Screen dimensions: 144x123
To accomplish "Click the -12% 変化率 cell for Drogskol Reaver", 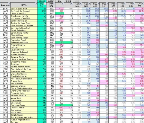I will tap(69, 108).
